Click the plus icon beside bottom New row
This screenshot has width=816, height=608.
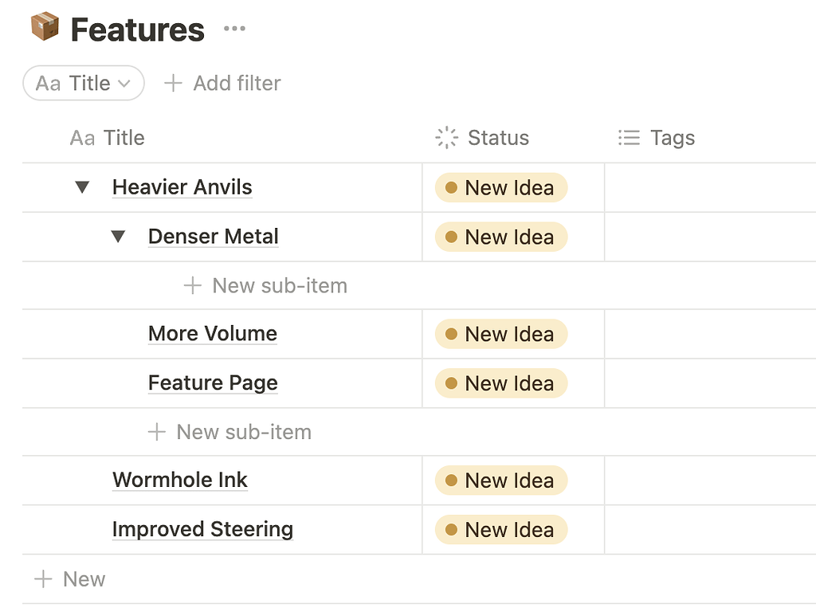43,579
